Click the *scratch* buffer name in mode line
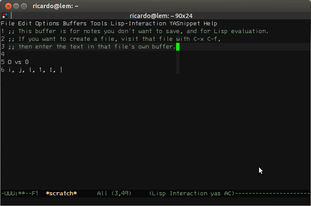 click(61, 193)
